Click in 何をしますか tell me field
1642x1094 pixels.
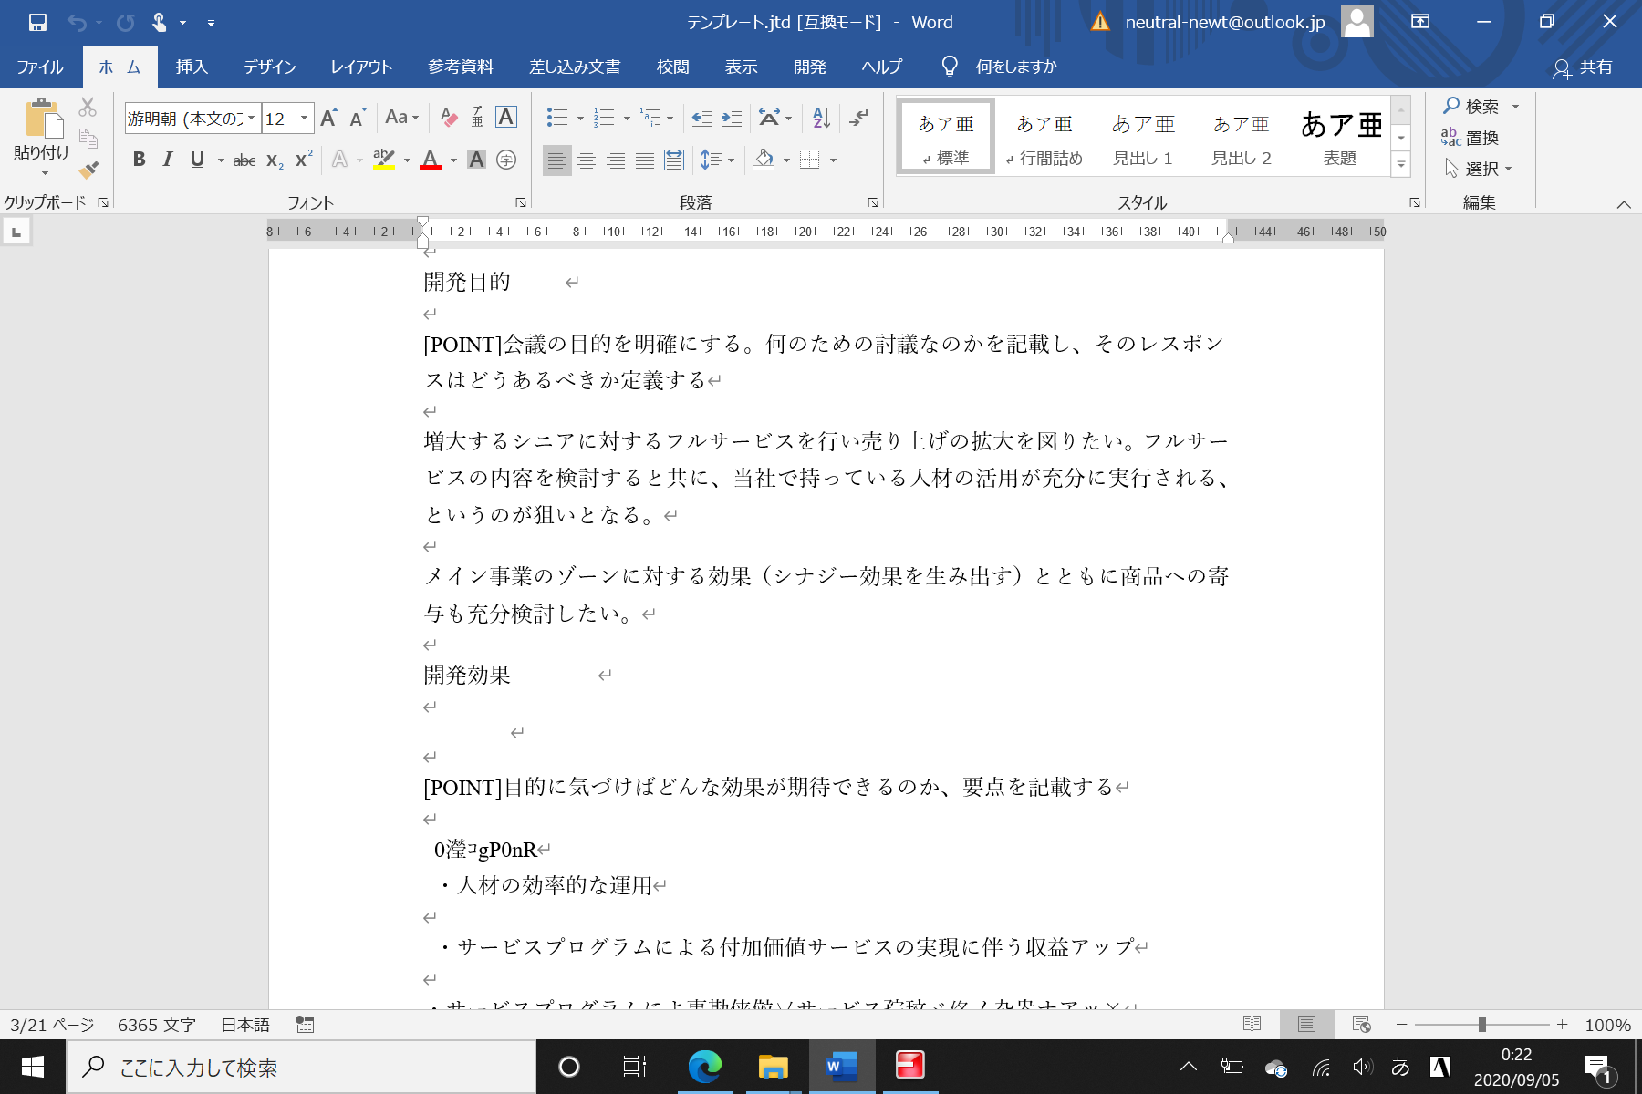1015,67
